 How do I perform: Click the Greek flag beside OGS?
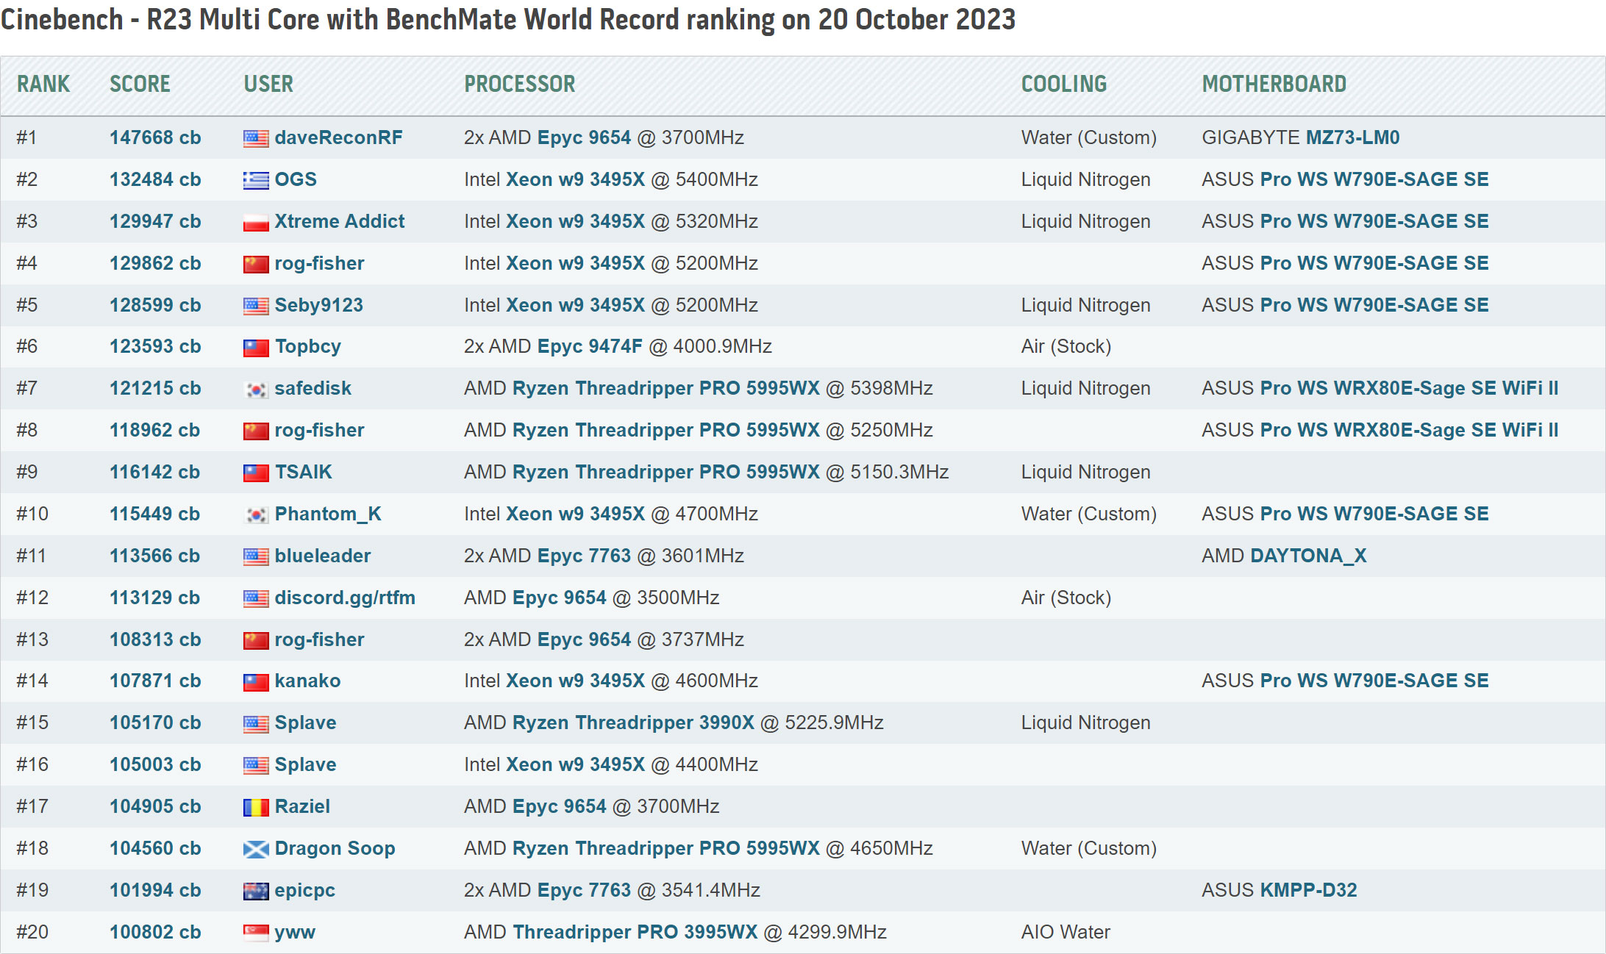(x=256, y=180)
